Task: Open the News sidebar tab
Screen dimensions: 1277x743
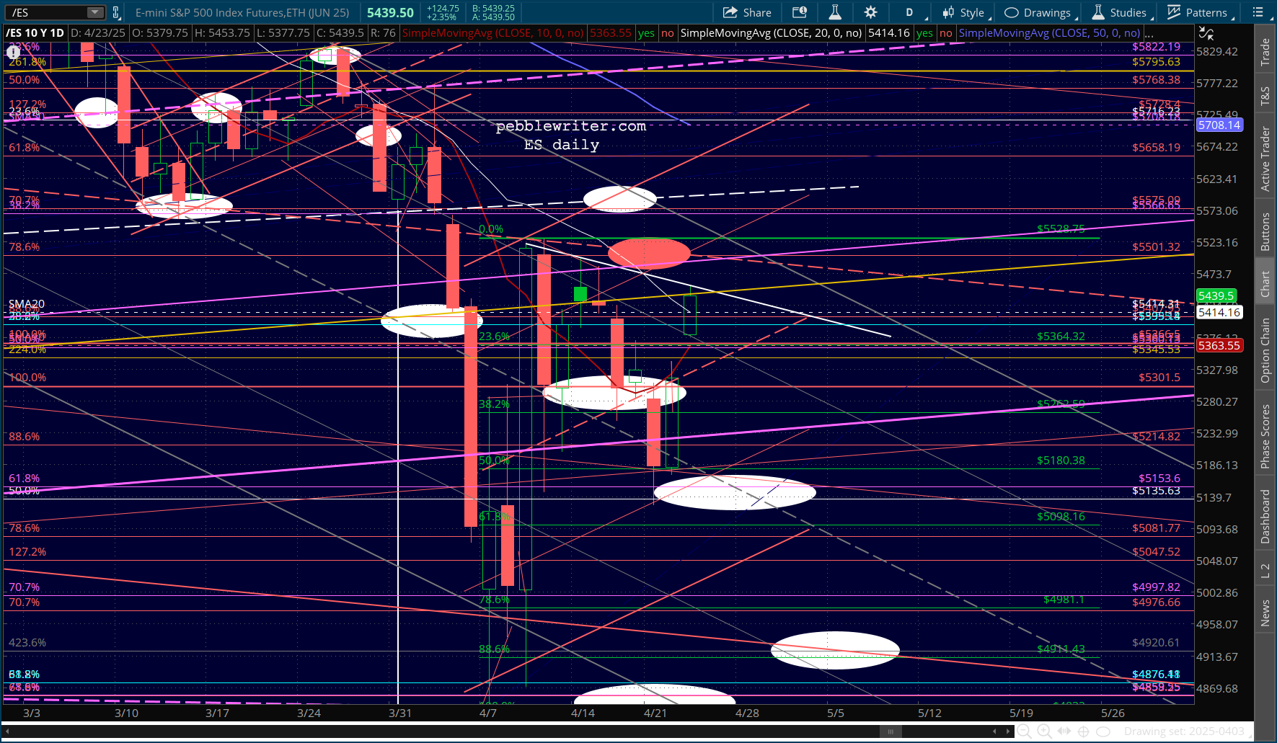Action: point(1265,613)
